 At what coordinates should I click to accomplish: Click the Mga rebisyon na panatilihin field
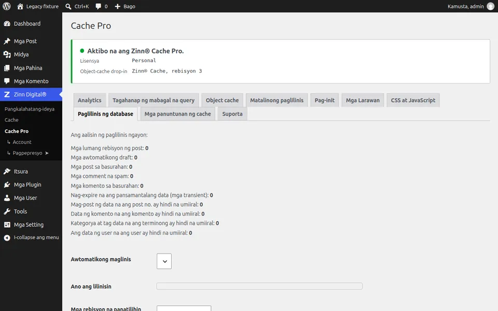click(184, 308)
